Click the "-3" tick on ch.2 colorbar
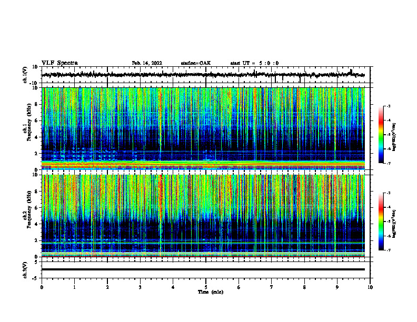The height and width of the screenshot is (322, 417). point(388,193)
